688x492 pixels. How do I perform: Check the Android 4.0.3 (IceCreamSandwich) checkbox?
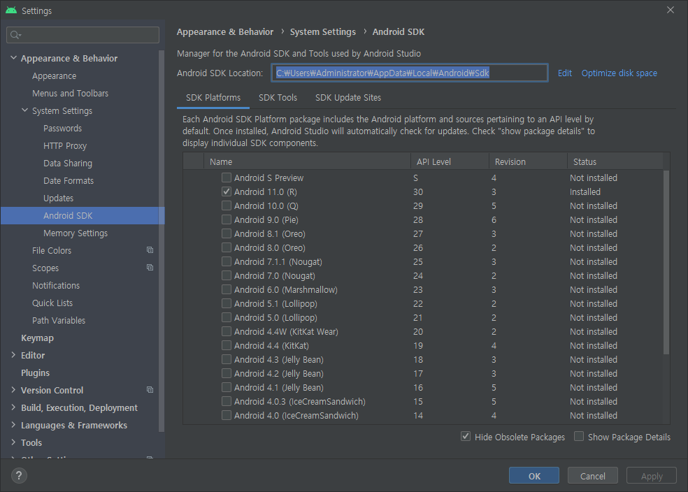[x=227, y=401]
